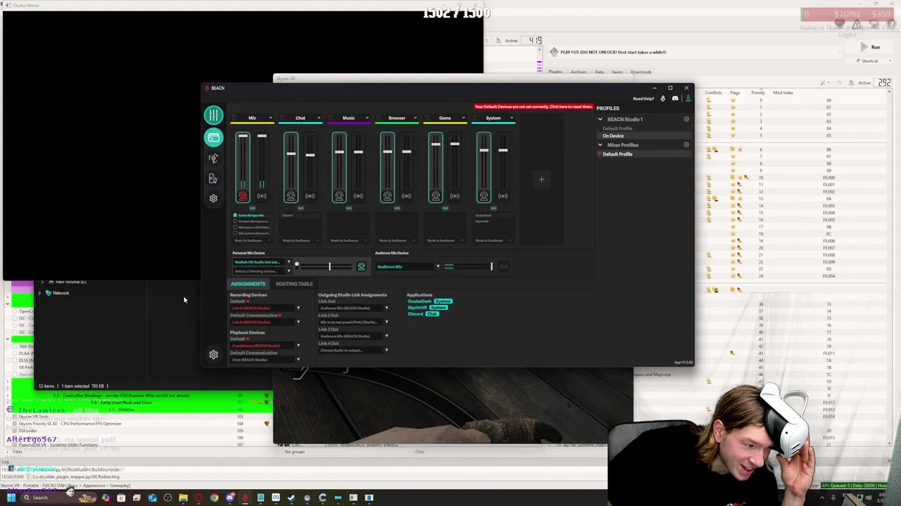Select second microphone radio option under Mic
The image size is (901, 506).
[235, 221]
